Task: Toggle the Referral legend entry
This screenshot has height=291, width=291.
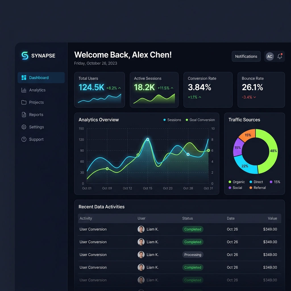Action: pyautogui.click(x=257, y=188)
